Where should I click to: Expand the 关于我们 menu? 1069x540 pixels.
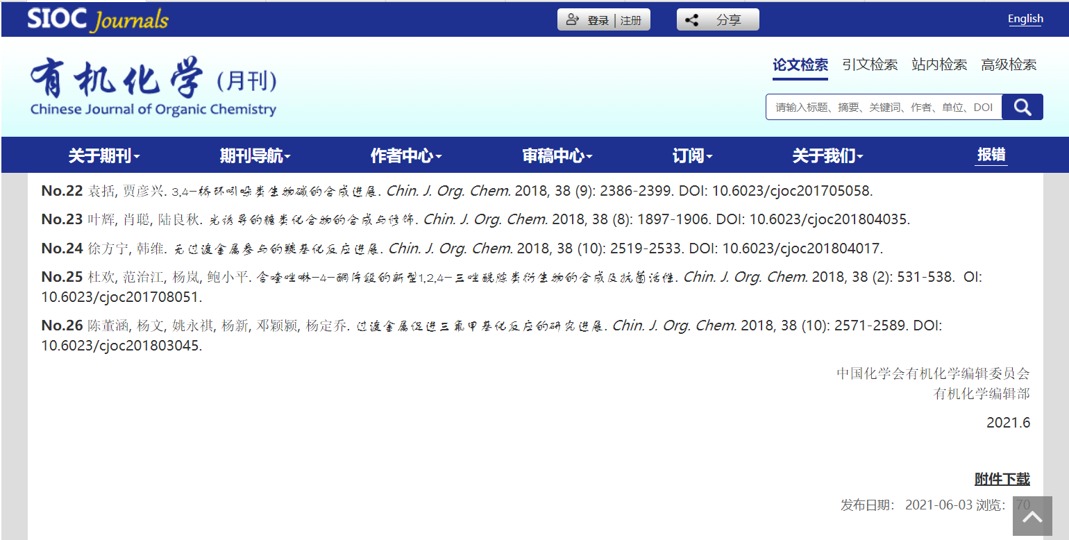click(827, 156)
